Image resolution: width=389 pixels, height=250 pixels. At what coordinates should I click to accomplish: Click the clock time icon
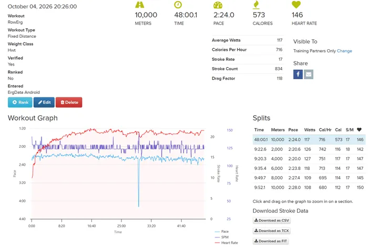point(178,5)
